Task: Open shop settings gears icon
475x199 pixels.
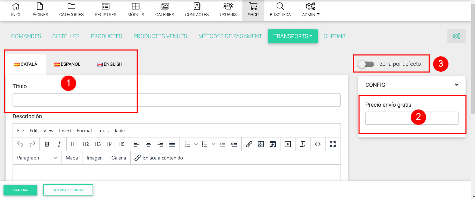Action: [456, 36]
